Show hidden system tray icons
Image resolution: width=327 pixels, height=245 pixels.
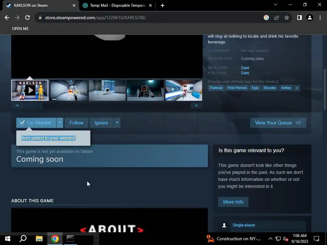point(270,239)
